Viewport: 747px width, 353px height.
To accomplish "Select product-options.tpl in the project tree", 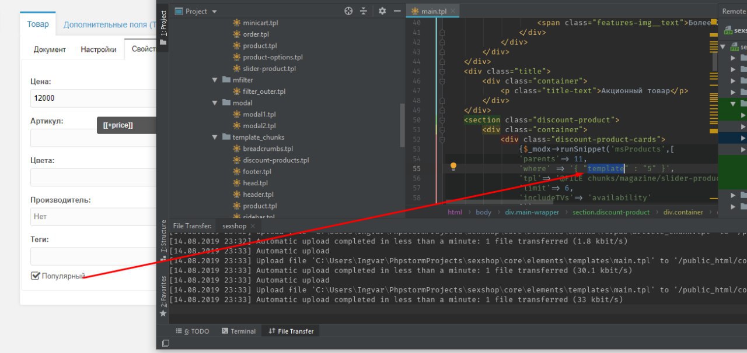I will point(273,57).
